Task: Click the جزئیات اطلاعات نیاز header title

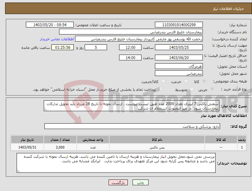Action: (228, 9)
